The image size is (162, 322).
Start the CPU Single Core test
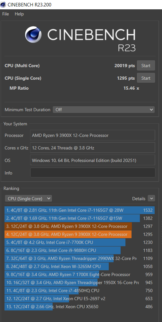(146, 78)
